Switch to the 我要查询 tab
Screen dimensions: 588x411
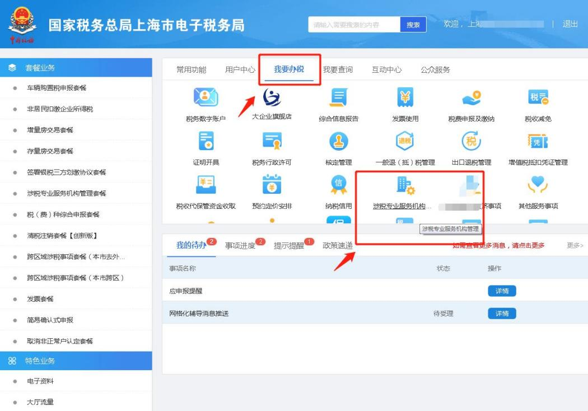[338, 70]
